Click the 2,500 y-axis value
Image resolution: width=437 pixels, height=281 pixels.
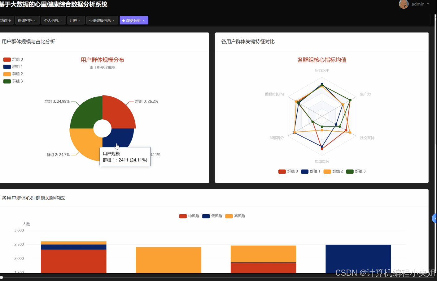pos(19,245)
